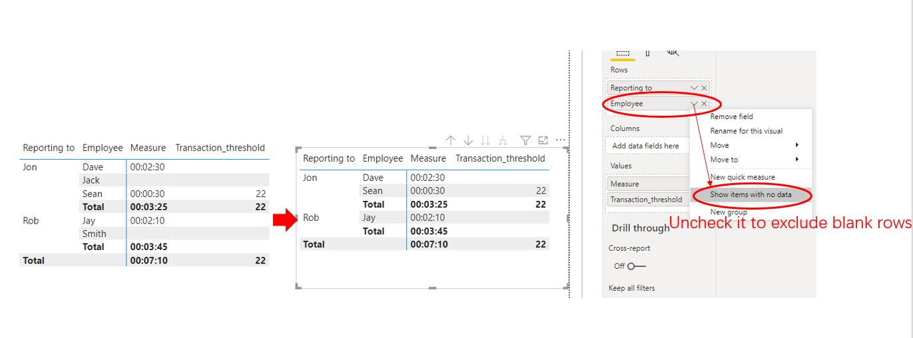Click Jack row in left matrix
Screen dimensions: 913x338
[91, 180]
